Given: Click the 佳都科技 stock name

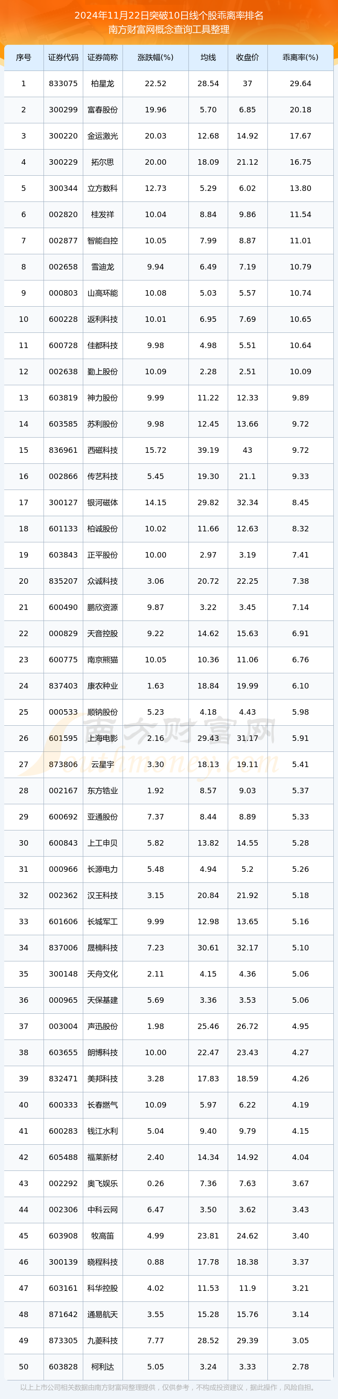Looking at the screenshot, I should coord(103,346).
